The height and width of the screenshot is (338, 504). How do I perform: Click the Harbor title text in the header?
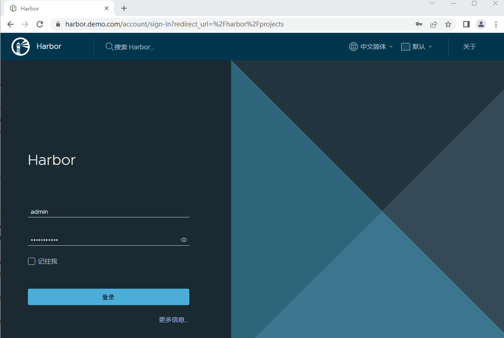click(x=49, y=46)
